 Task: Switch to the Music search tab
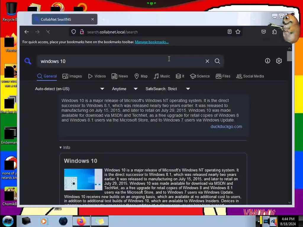click(x=162, y=76)
